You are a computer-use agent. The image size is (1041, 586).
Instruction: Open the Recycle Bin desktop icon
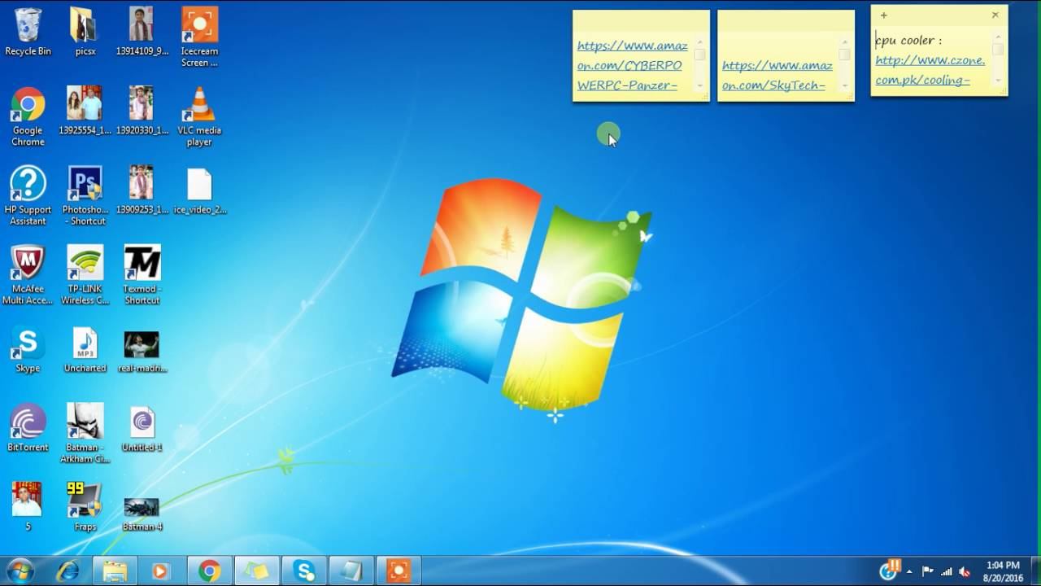[28, 33]
